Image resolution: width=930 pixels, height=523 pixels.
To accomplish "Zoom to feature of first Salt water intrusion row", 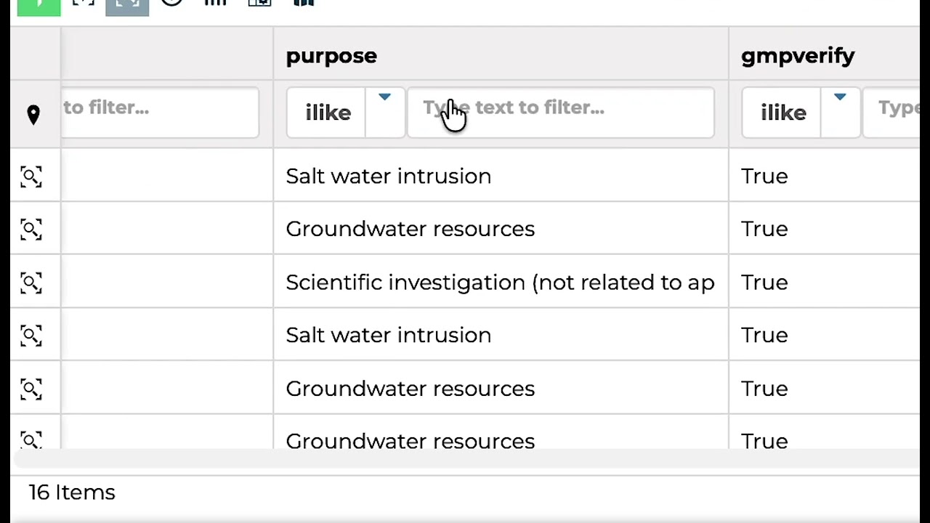I will coord(31,177).
